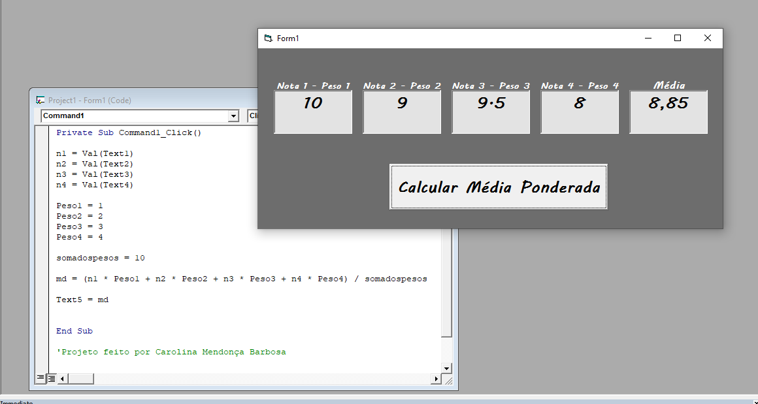
Task: Select the Full Module View icon
Action: point(51,379)
